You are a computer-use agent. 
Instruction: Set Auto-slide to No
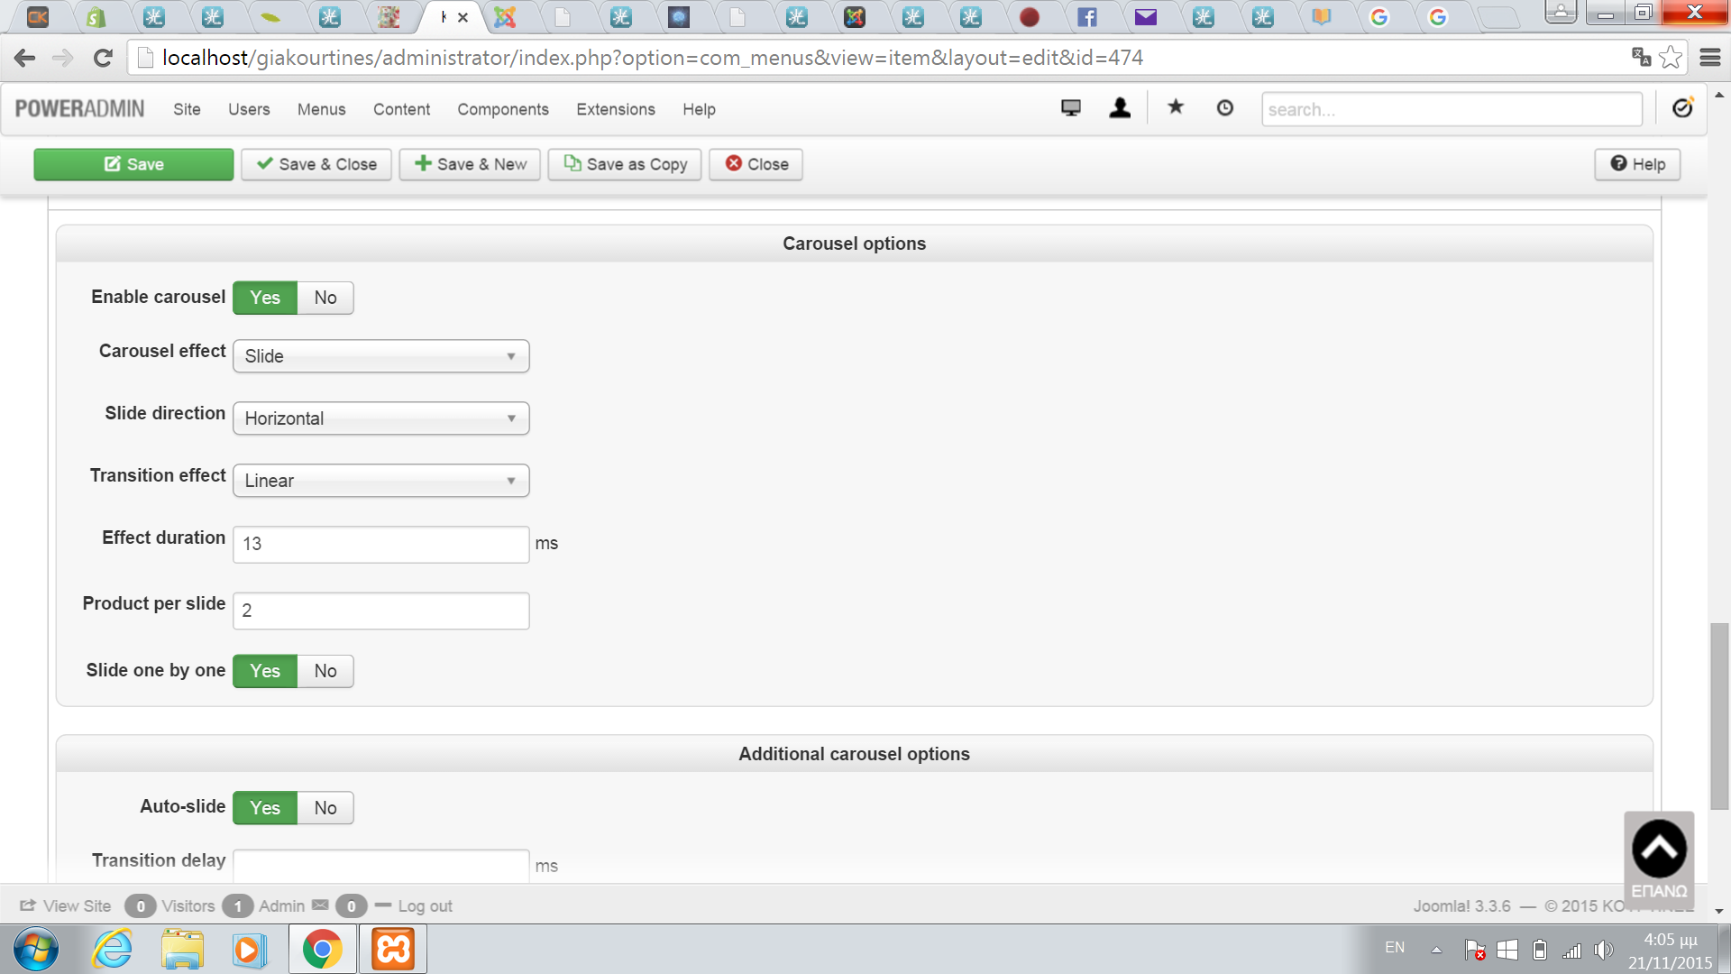point(325,808)
